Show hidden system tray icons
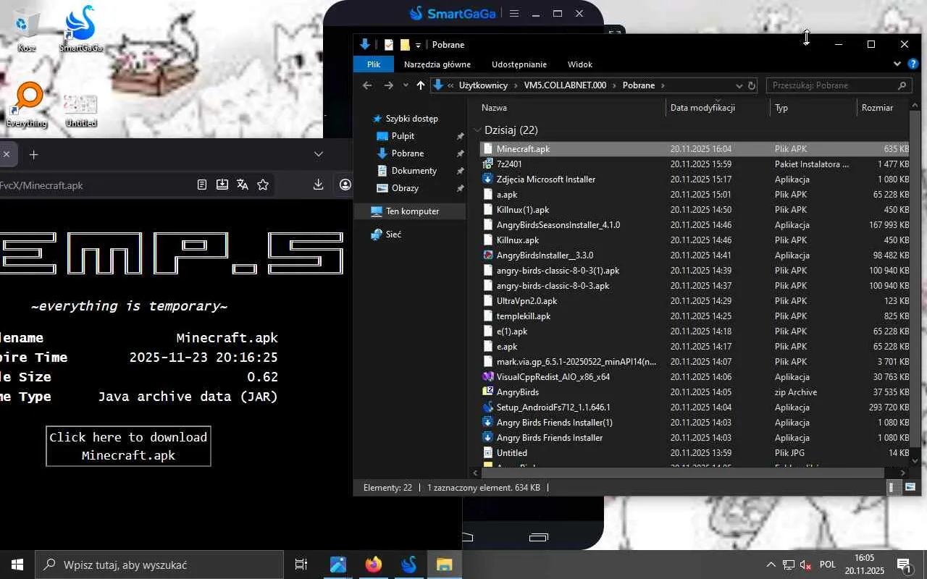 [772, 565]
